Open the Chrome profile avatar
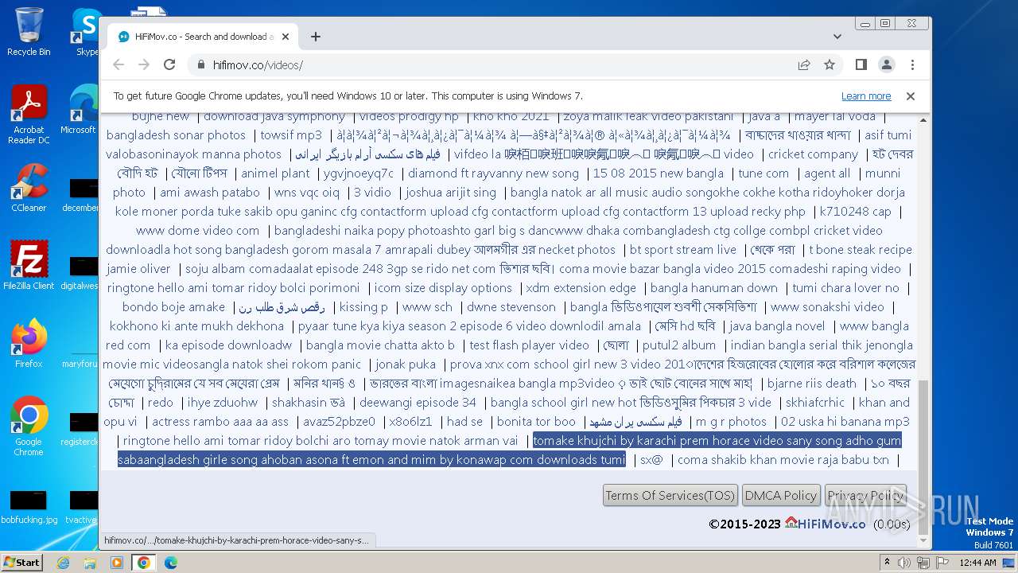 887,64
